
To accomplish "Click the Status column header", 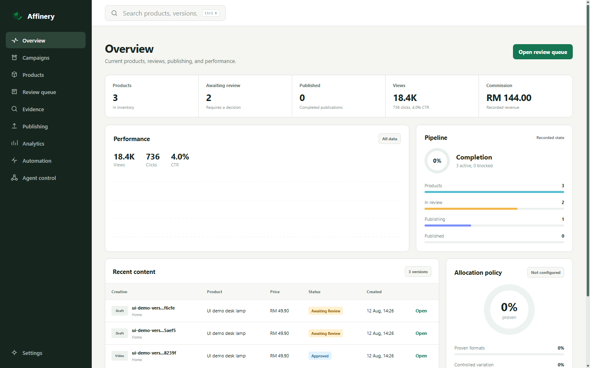I will pyautogui.click(x=314, y=292).
